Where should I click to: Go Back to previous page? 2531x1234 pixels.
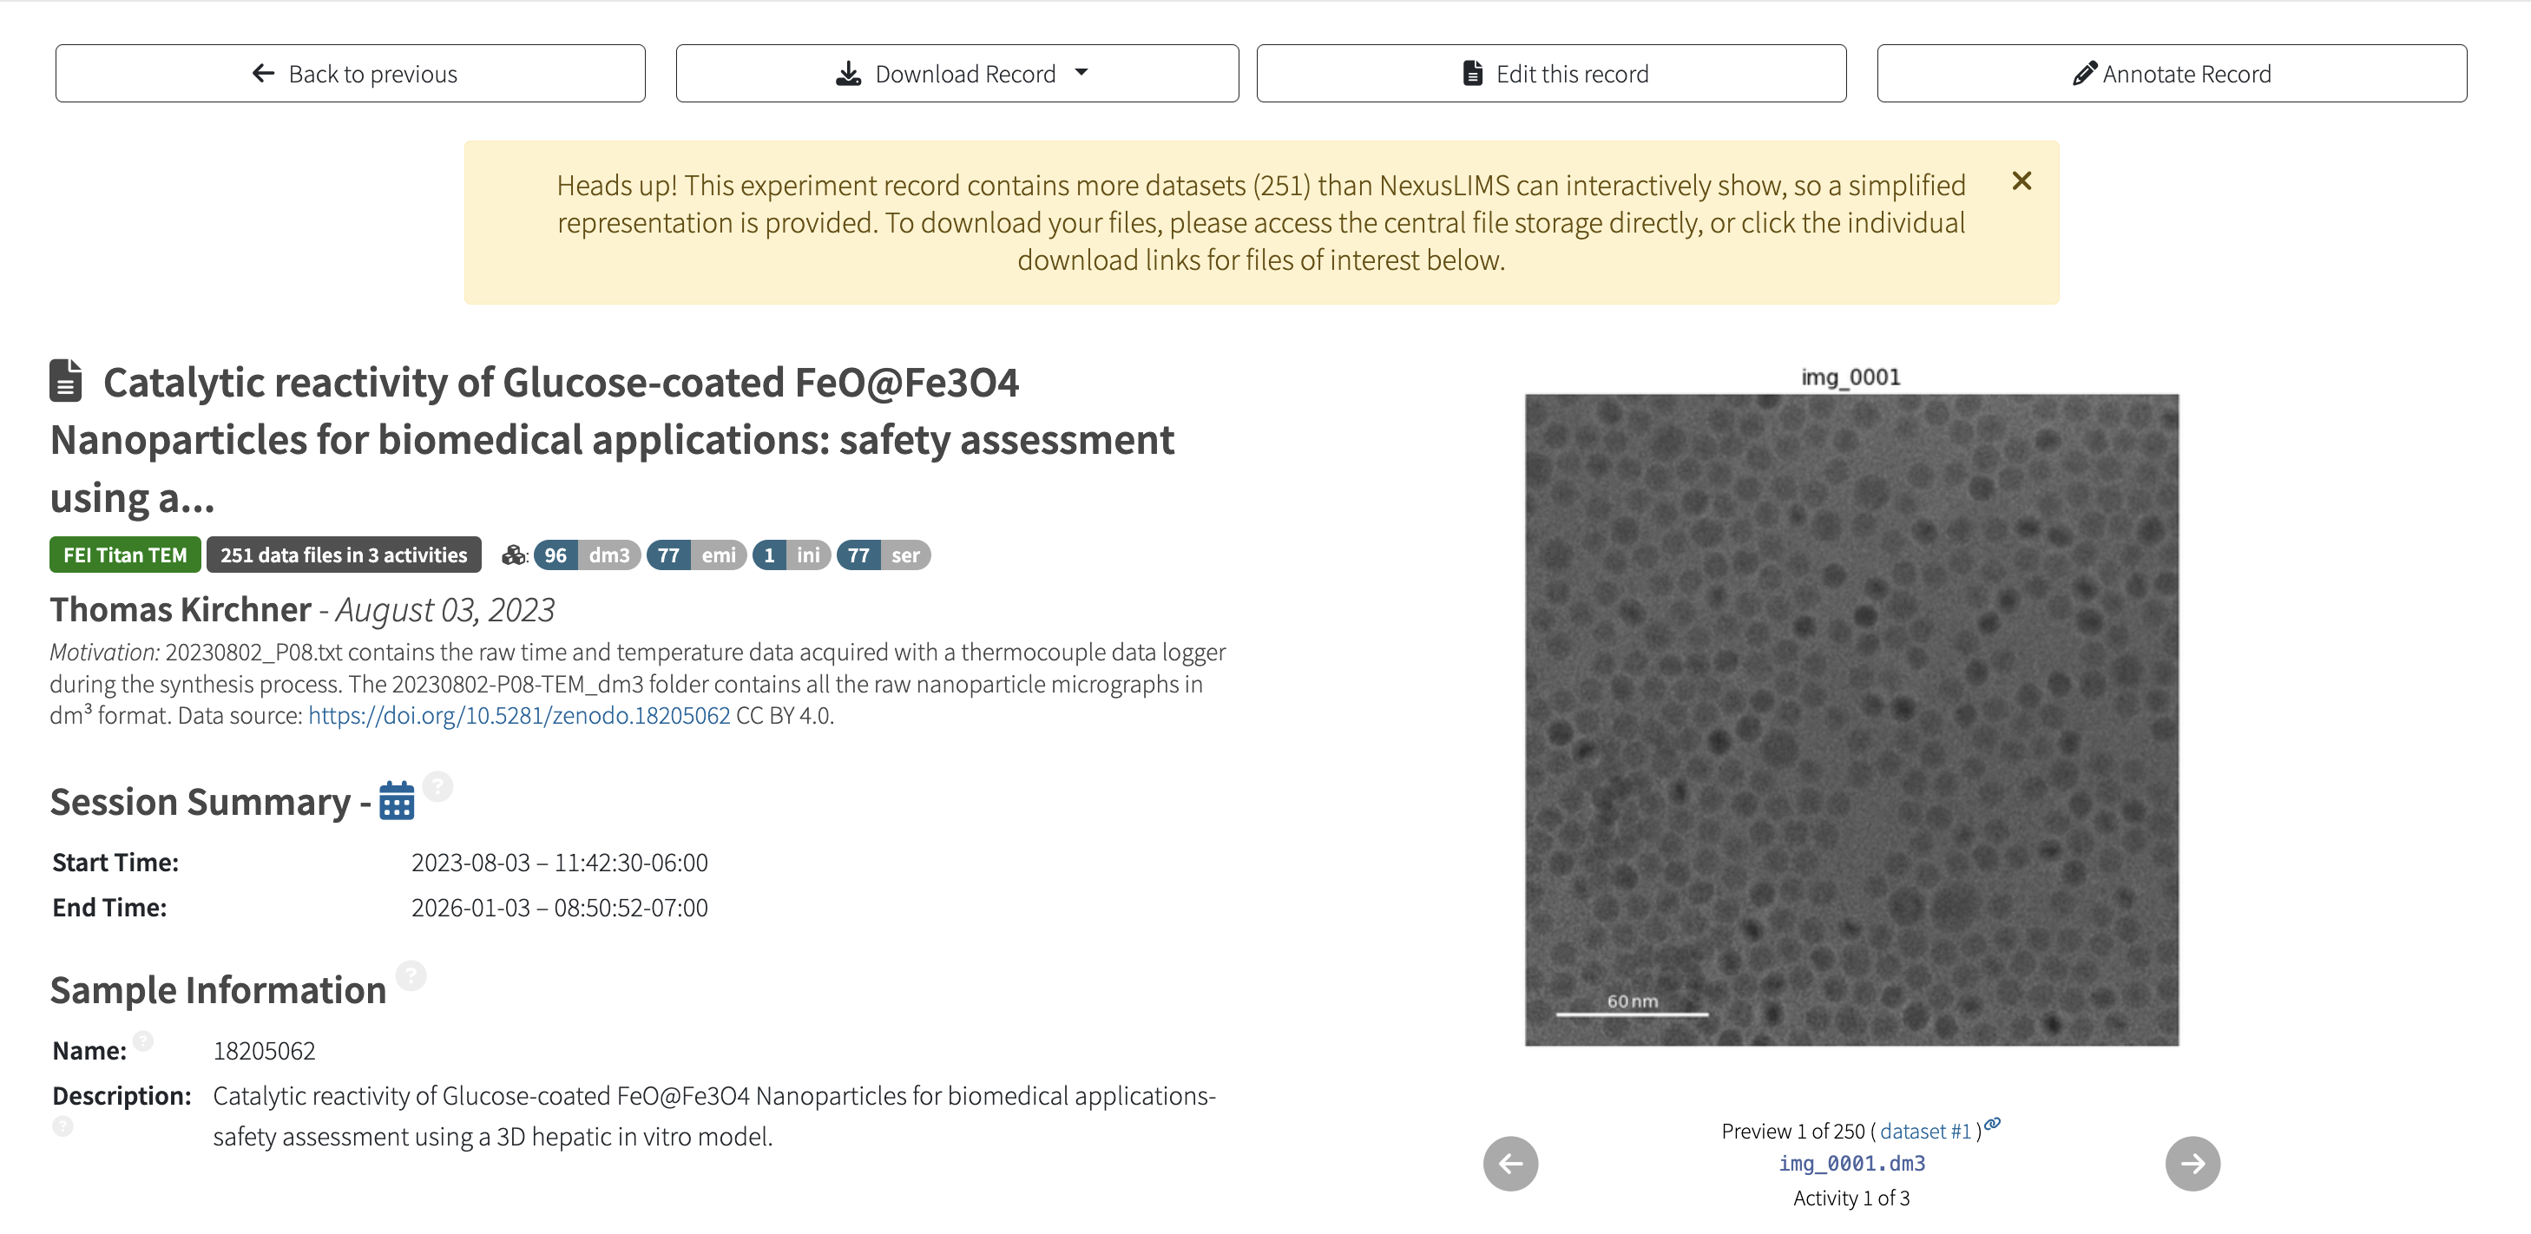click(x=350, y=74)
